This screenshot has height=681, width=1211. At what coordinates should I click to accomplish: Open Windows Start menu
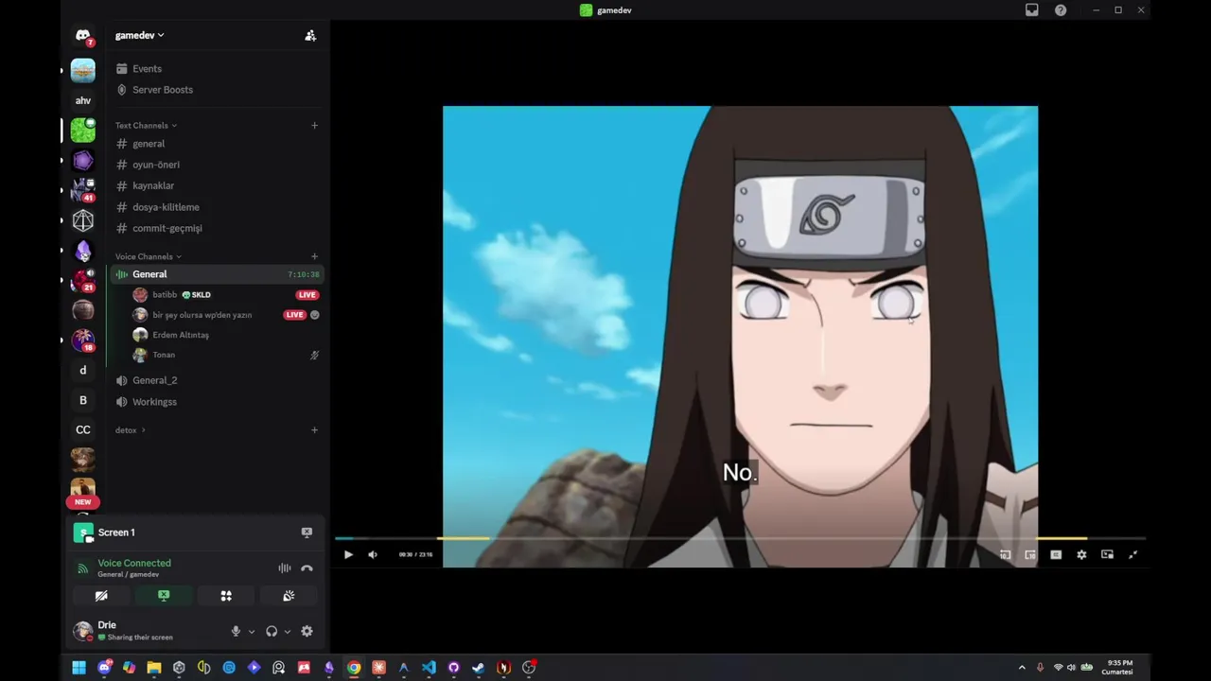[79, 668]
